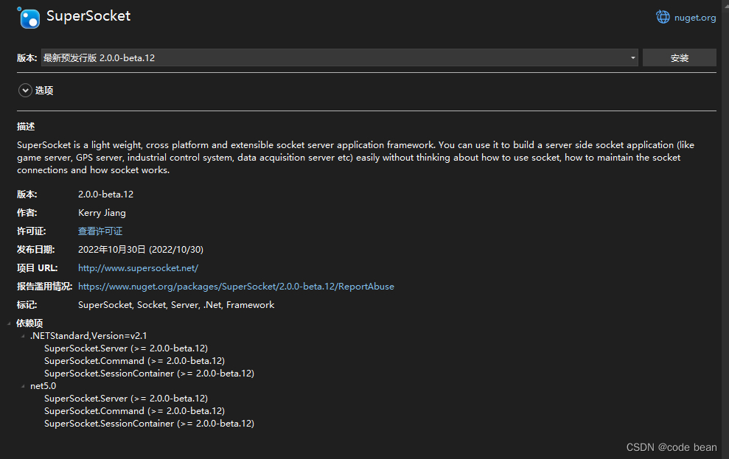Click the 安装 install button
The width and height of the screenshot is (729, 459).
tap(679, 57)
